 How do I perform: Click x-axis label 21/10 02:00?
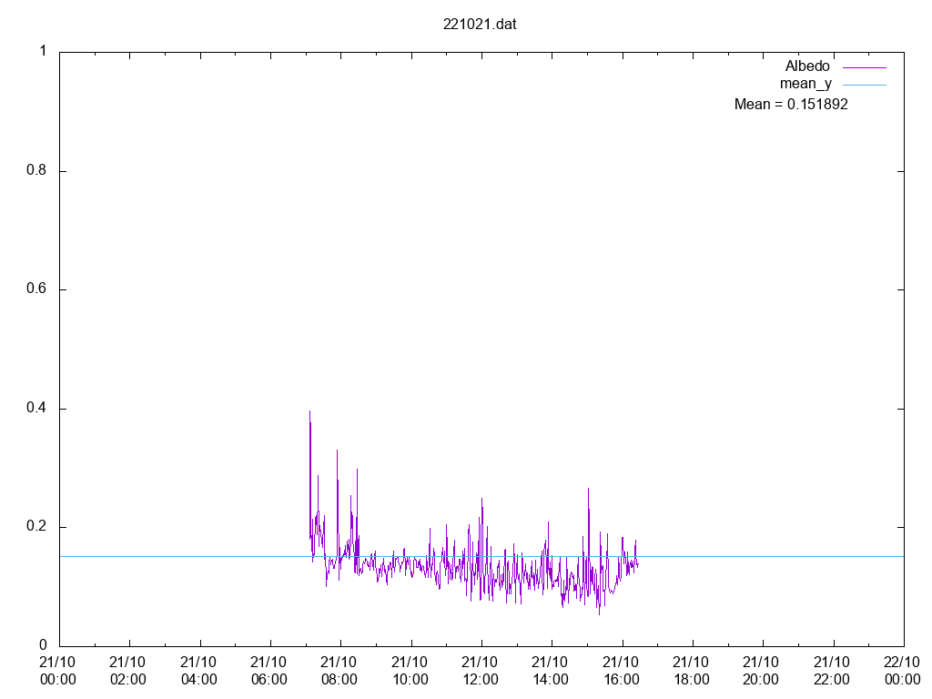127,671
